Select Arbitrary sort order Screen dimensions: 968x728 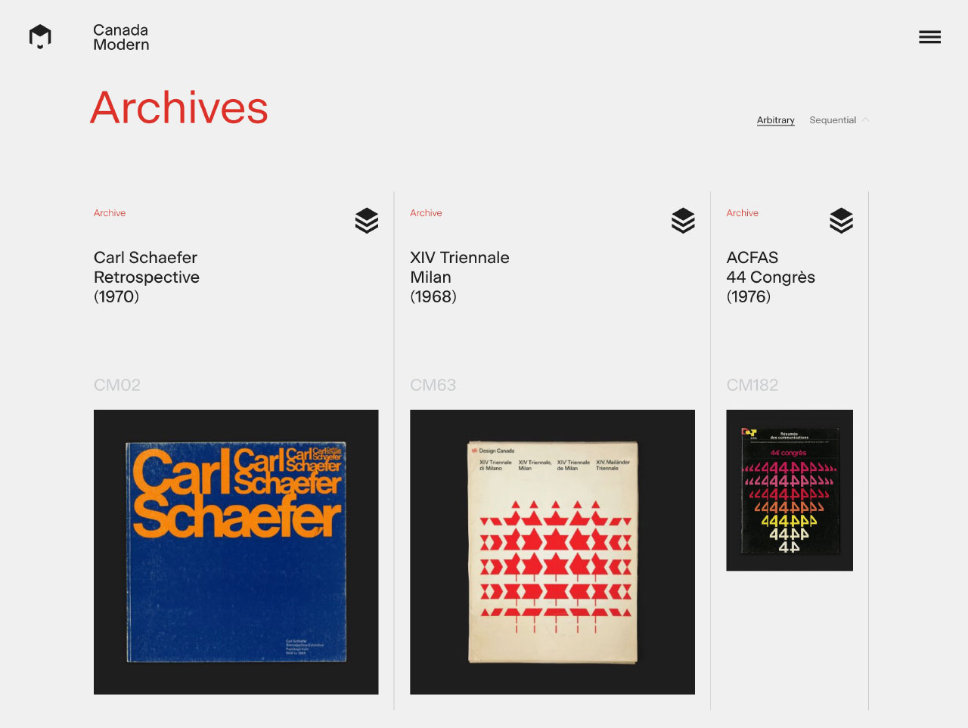[776, 120]
